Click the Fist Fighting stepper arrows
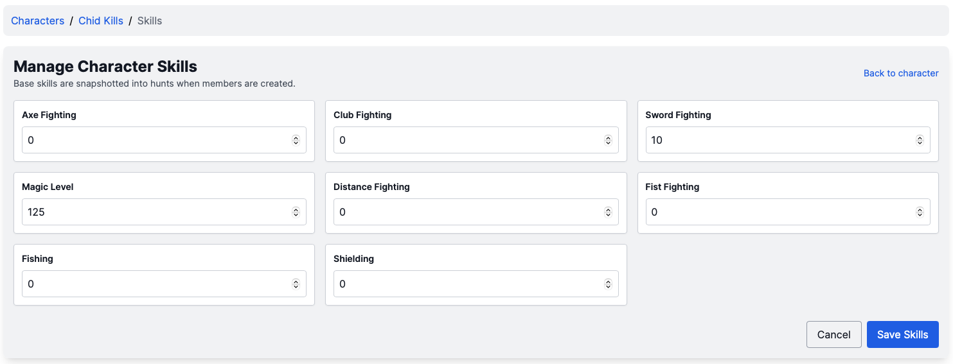 [x=919, y=212]
